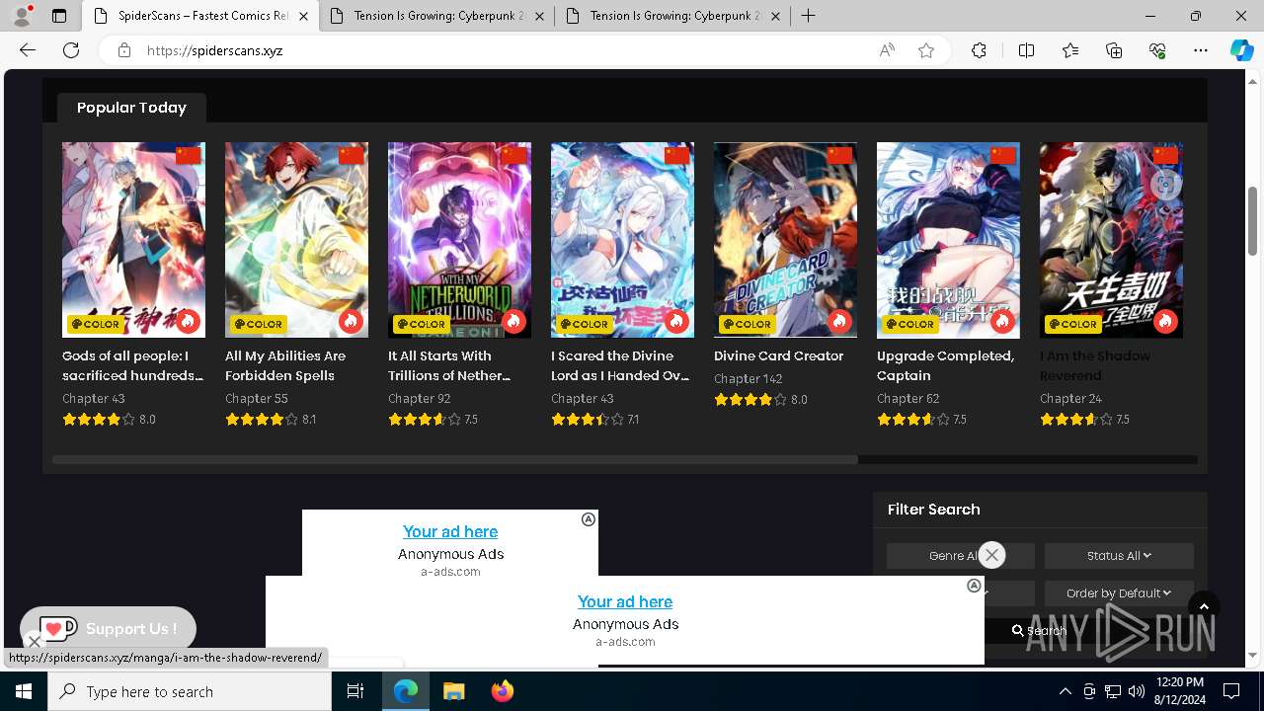The height and width of the screenshot is (711, 1264).
Task: Open Settings and more menu
Action: [x=1201, y=50]
